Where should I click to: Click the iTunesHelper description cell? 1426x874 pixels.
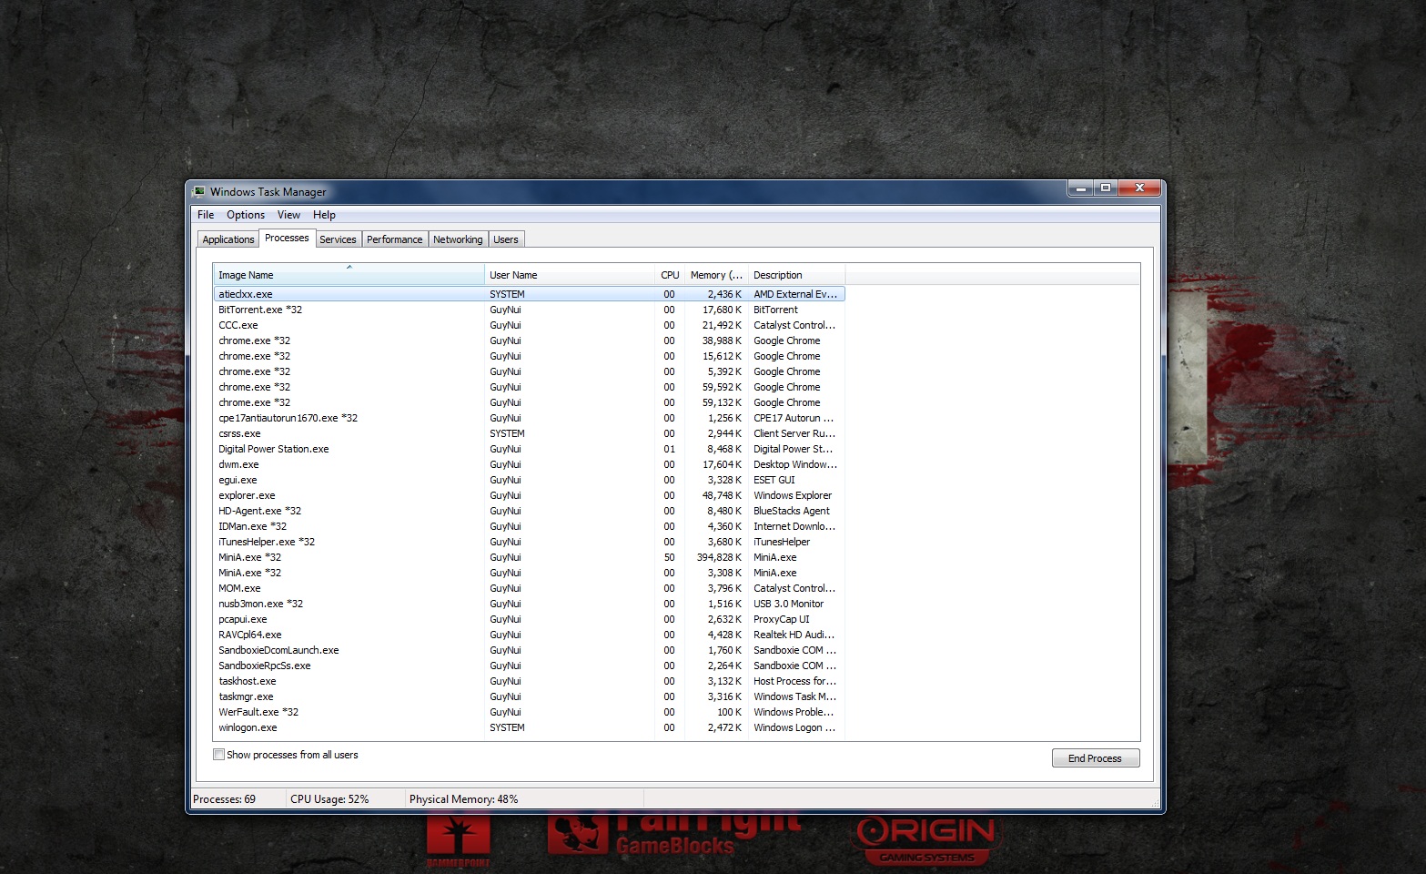click(782, 542)
